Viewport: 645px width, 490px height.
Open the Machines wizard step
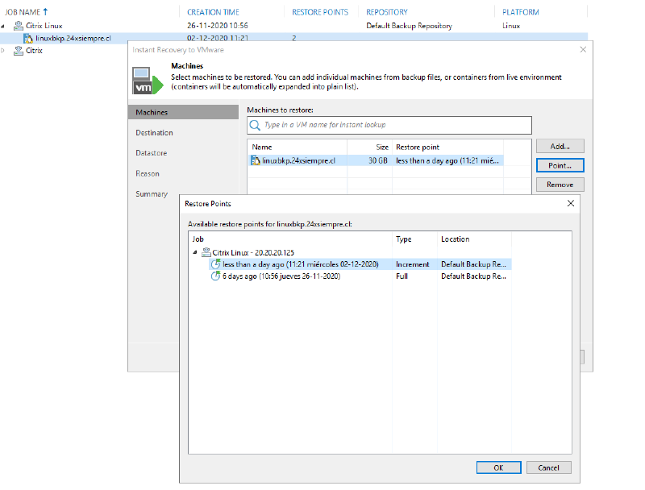183,112
